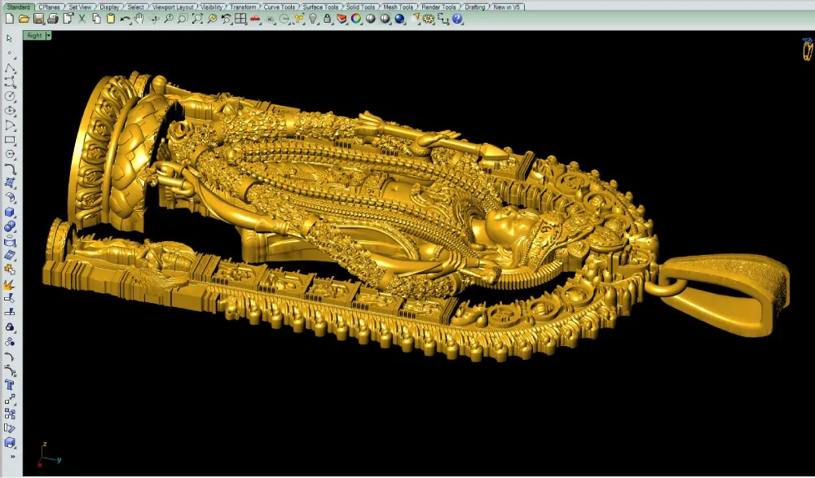
Task: Open the 4 Viewports layout icon
Action: [x=240, y=19]
